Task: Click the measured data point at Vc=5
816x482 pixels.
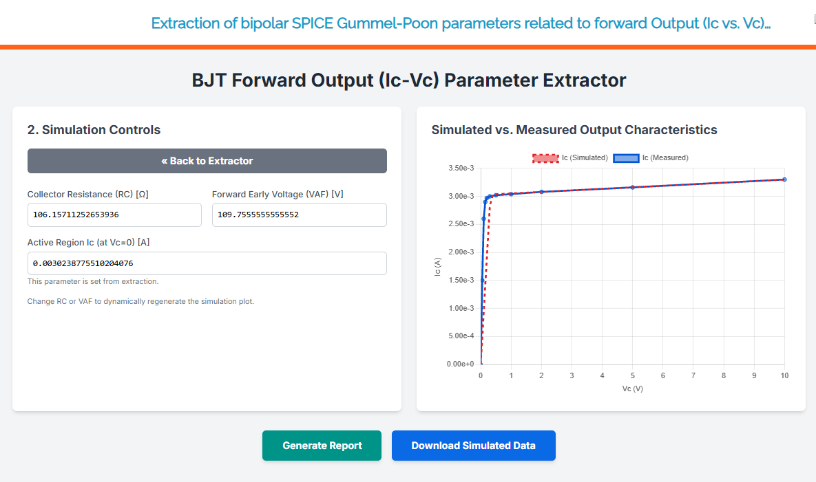Action: pyautogui.click(x=633, y=187)
